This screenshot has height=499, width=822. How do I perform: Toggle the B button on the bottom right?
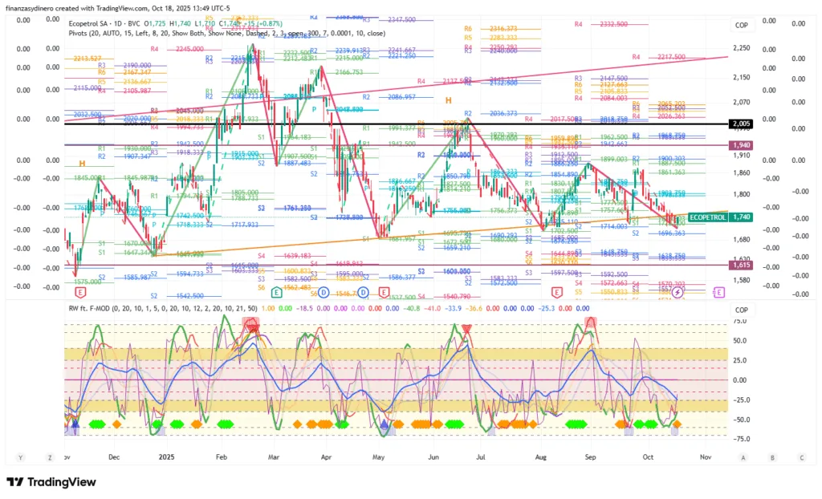click(772, 457)
